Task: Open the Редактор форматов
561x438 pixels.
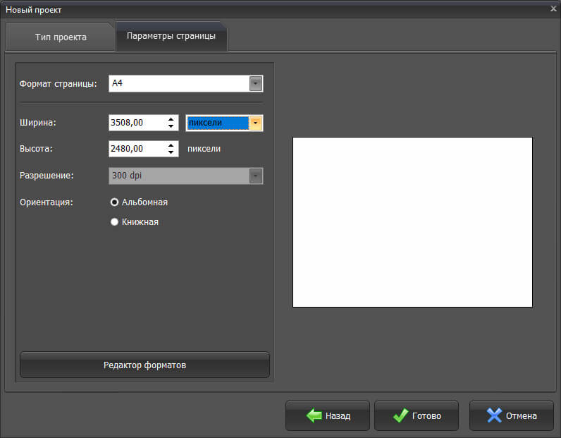Action: pyautogui.click(x=145, y=365)
